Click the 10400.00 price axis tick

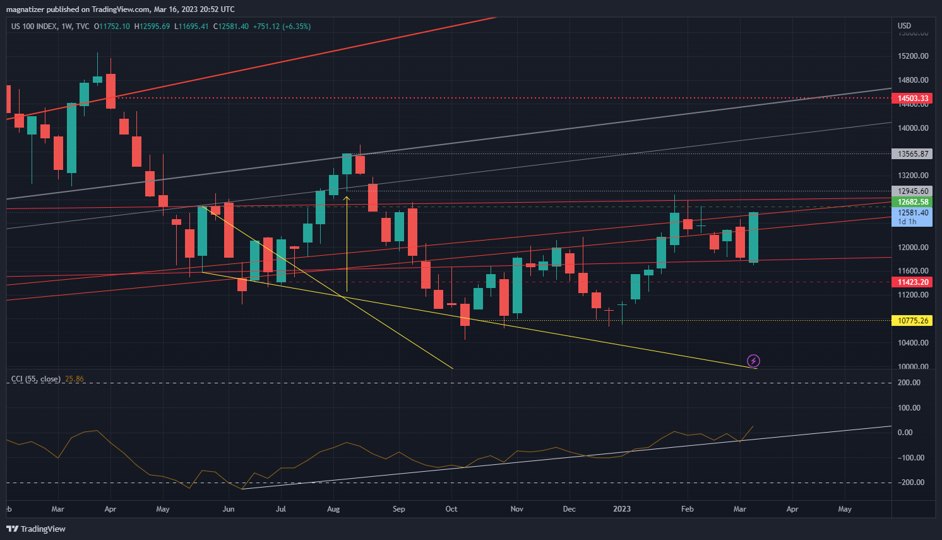[x=913, y=343]
